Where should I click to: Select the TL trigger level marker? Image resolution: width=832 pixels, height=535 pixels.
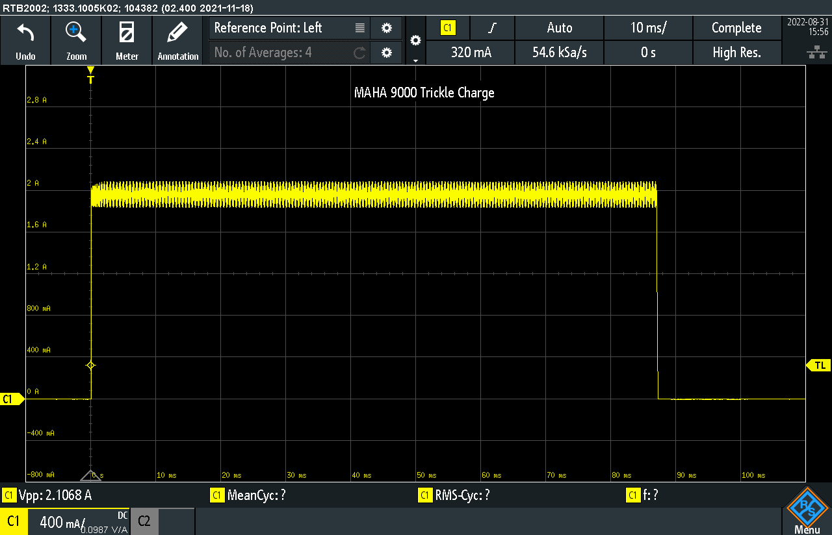tap(818, 366)
